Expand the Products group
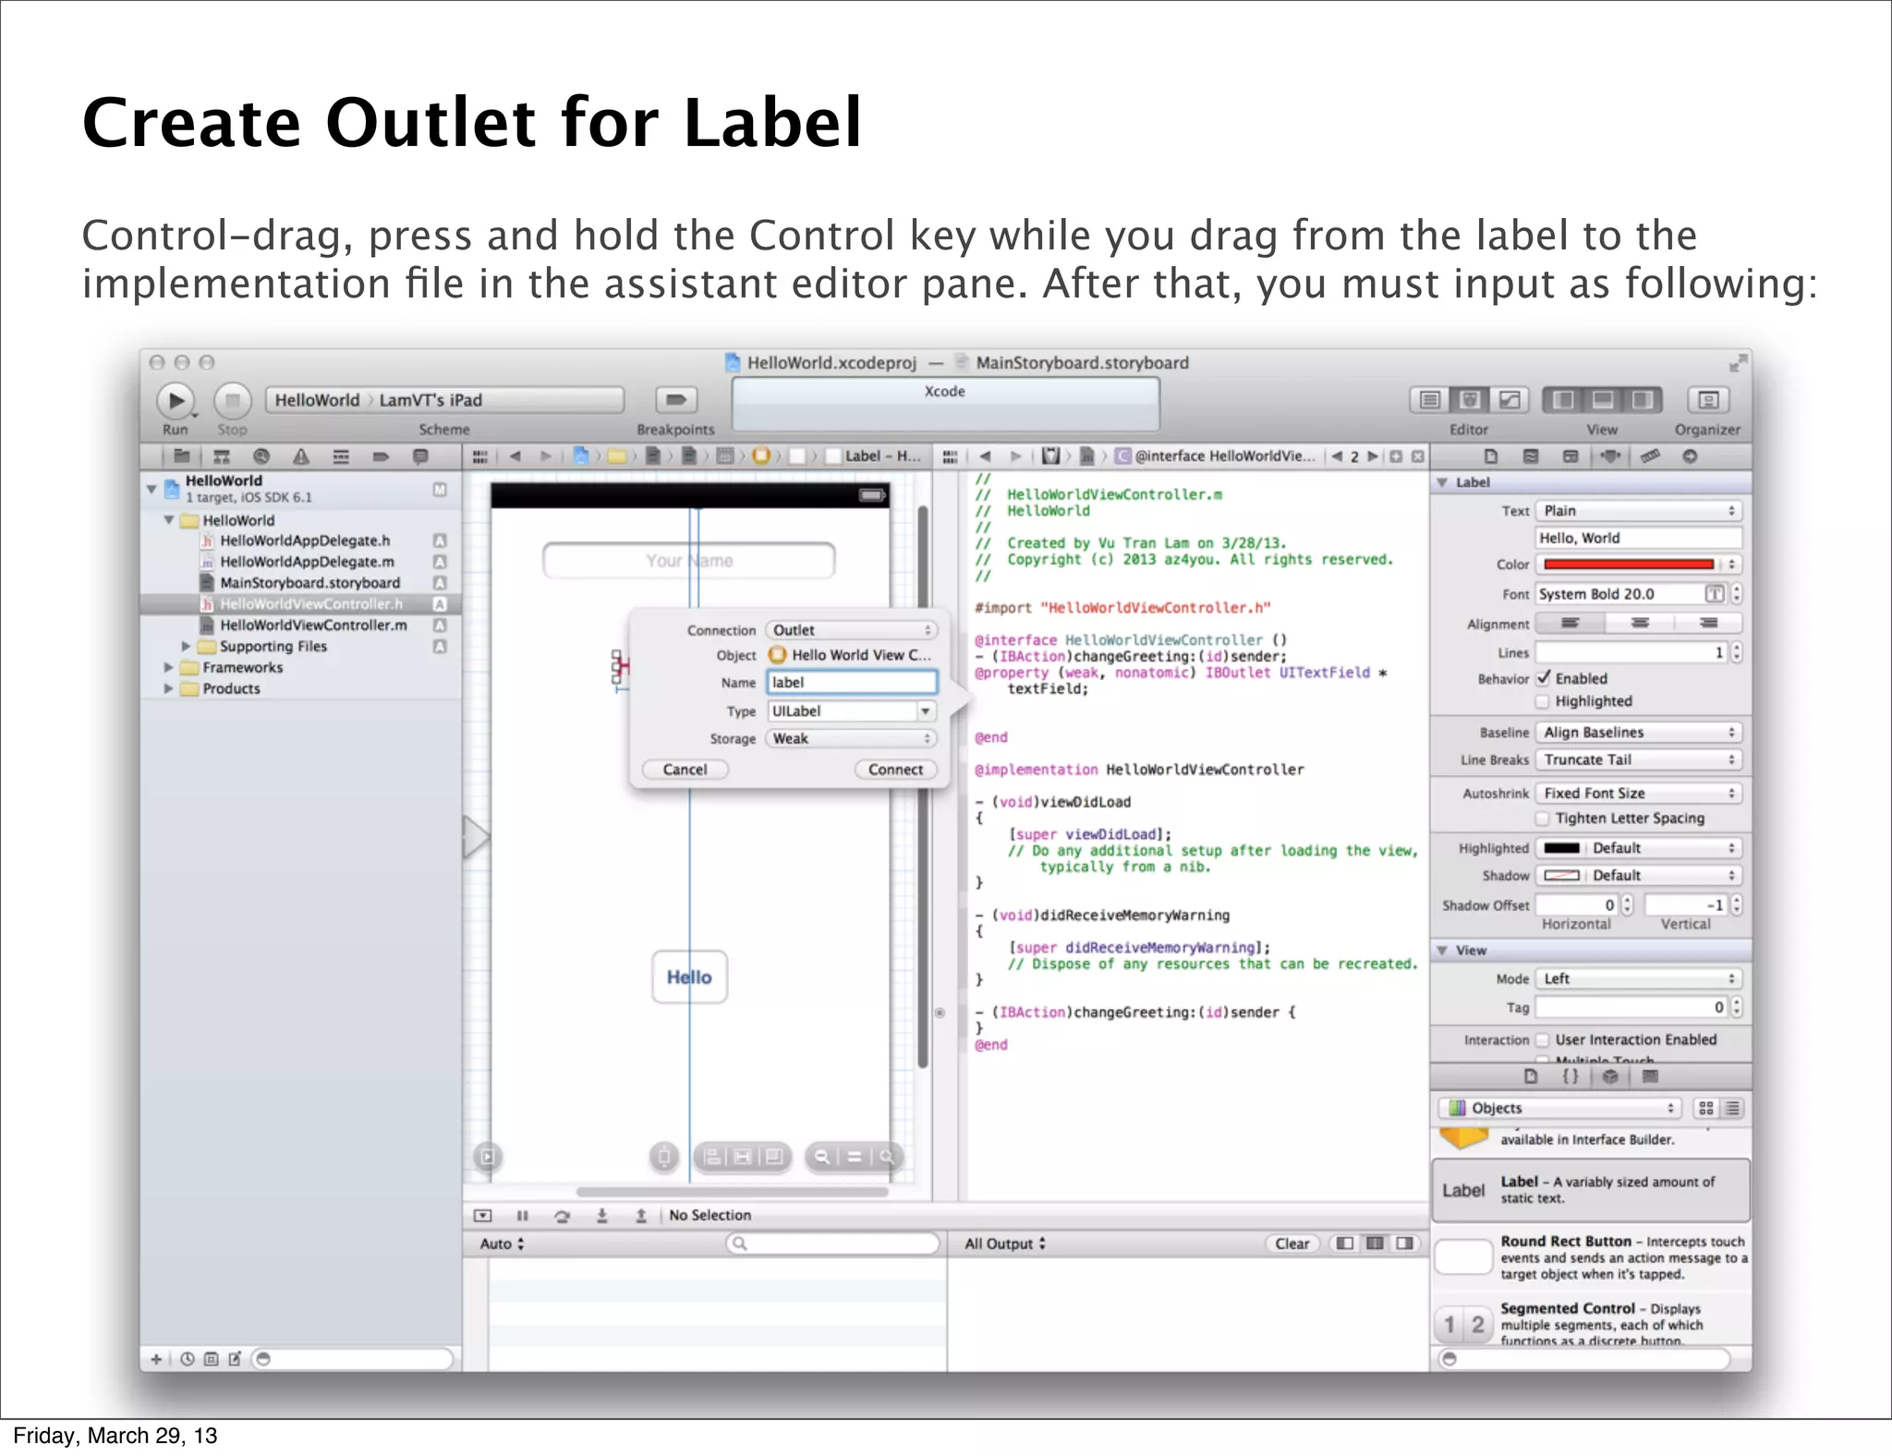This screenshot has width=1892, height=1456. [168, 688]
